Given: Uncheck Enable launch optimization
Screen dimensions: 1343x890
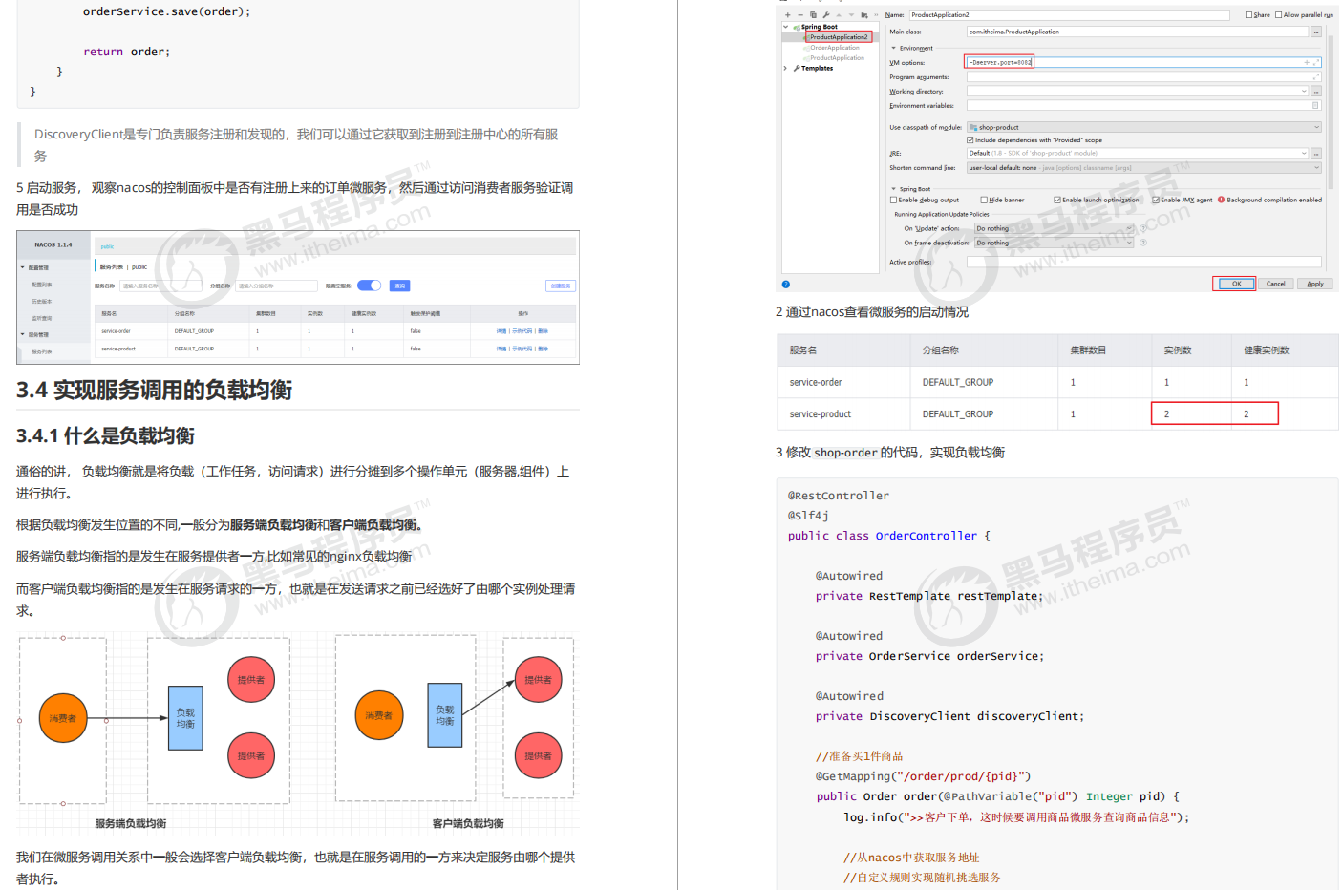Looking at the screenshot, I should 1057,200.
